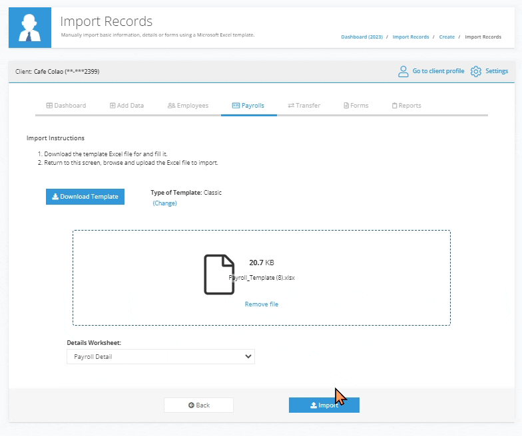Open the Dashboard tab
This screenshot has width=522, height=436.
tap(66, 105)
